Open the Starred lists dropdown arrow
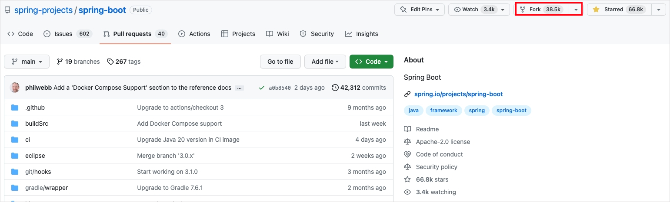Image resolution: width=670 pixels, height=202 pixels. pyautogui.click(x=659, y=10)
